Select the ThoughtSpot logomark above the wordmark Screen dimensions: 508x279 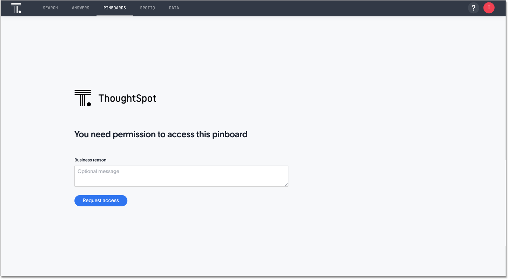tap(82, 98)
